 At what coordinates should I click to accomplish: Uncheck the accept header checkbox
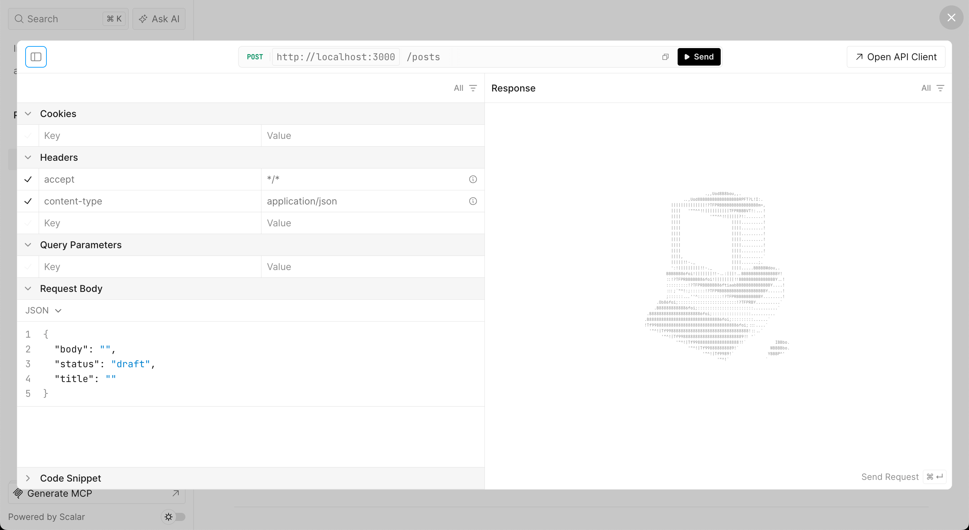point(28,179)
